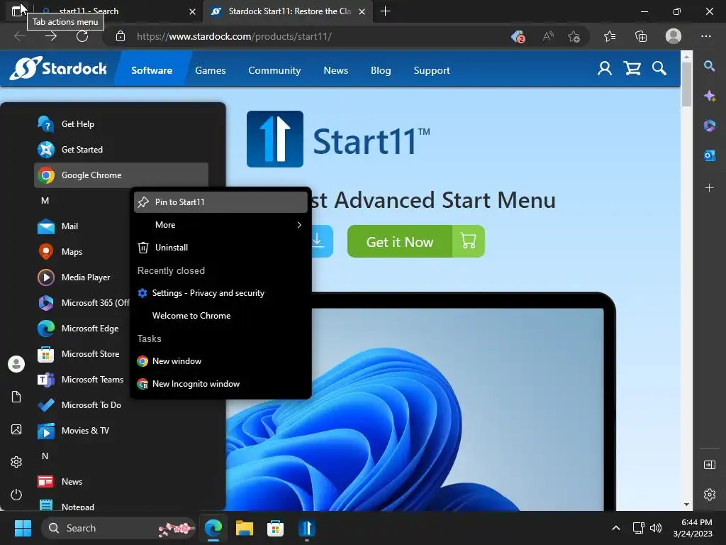Open the user account in Start menu

point(16,364)
